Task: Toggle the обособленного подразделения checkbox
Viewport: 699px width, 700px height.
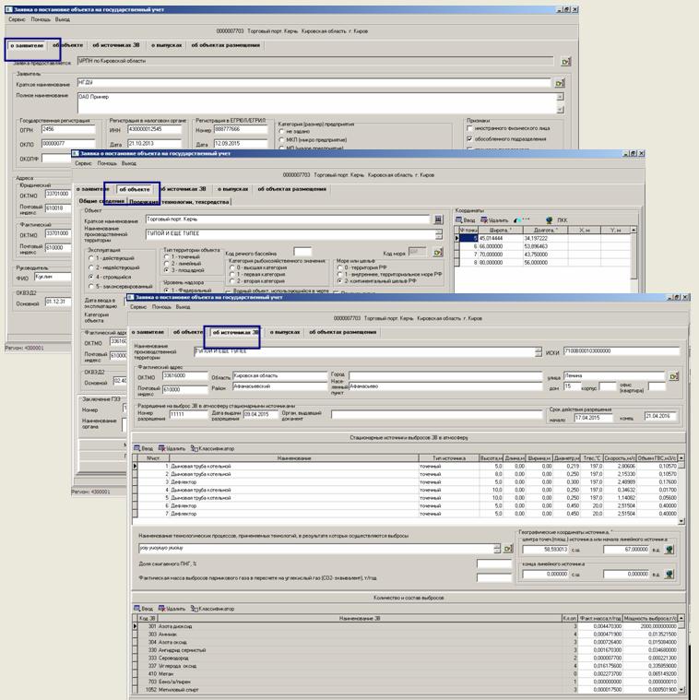Action: click(x=470, y=139)
